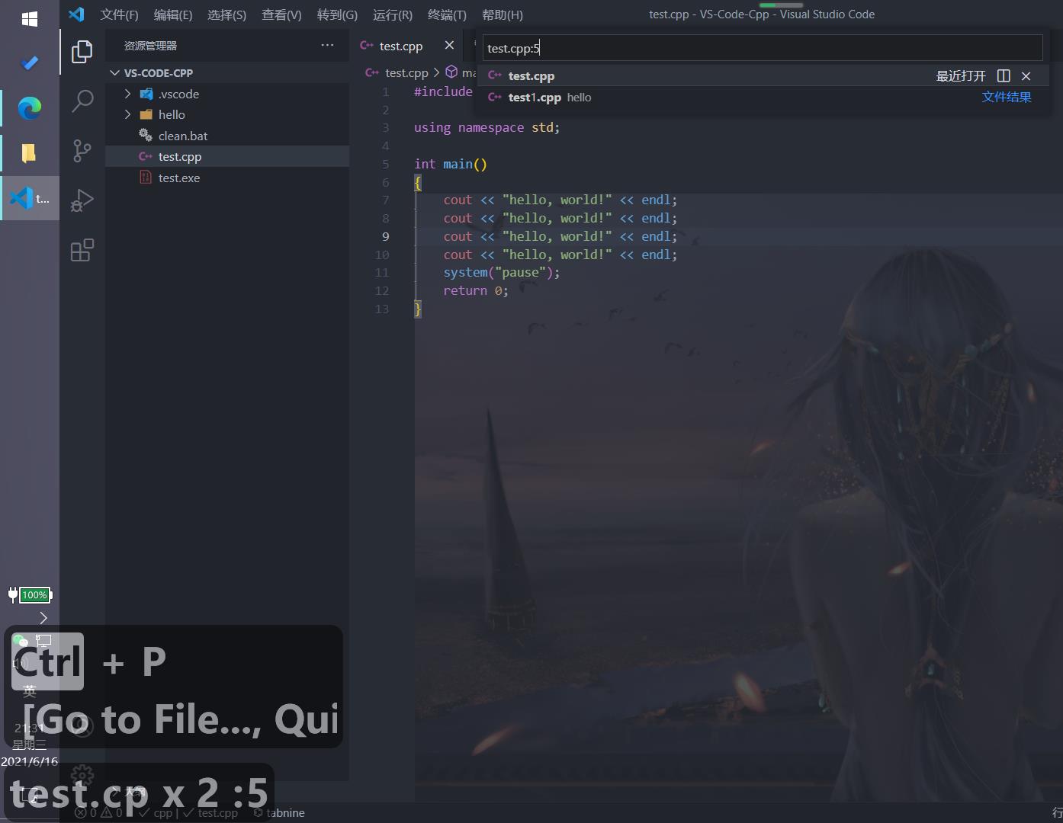
Task: Open test.cpp result to the side
Action: click(x=1004, y=75)
